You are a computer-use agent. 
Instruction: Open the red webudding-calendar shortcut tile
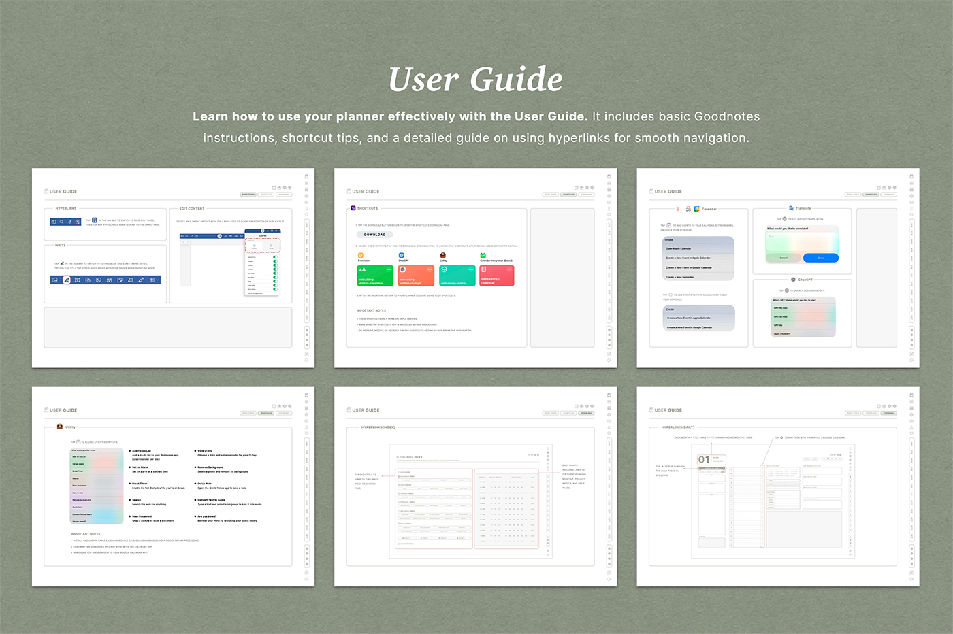[497, 276]
